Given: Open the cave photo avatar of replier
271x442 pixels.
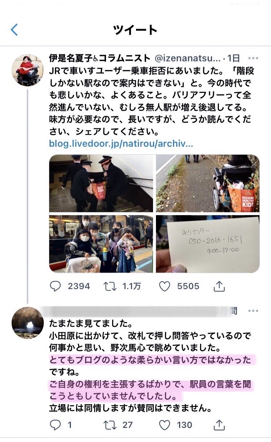Looking at the screenshot, I should pyautogui.click(x=27, y=323).
